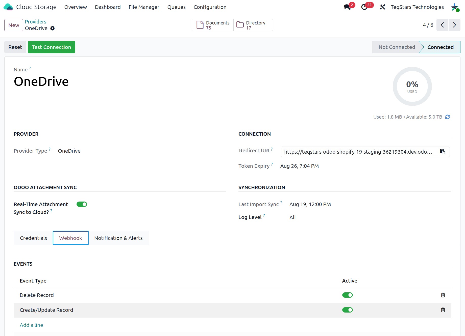Click the gear icon next to OneDrive

tap(52, 28)
